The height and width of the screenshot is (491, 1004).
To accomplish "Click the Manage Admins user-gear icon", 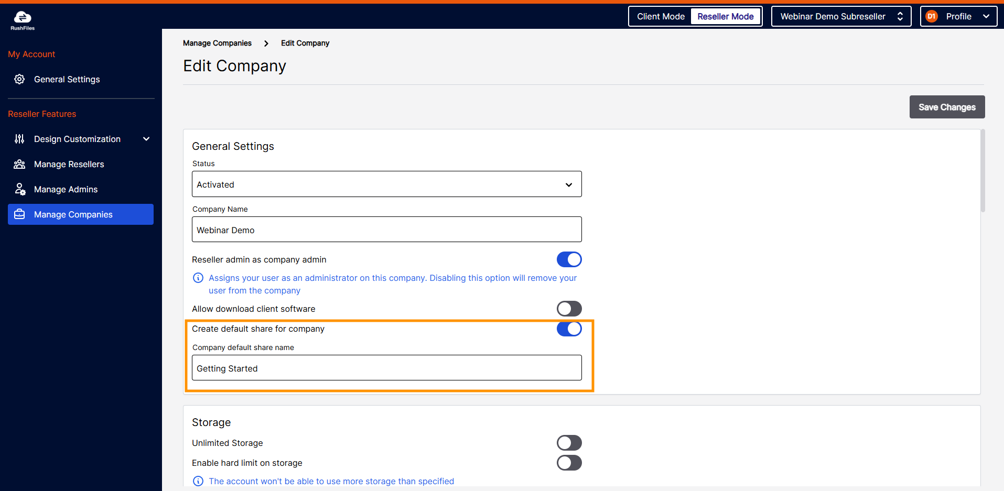I will (20, 189).
